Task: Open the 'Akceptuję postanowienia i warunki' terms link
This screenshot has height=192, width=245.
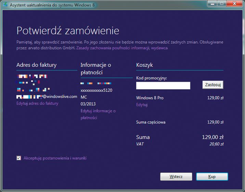Action: tap(55, 158)
